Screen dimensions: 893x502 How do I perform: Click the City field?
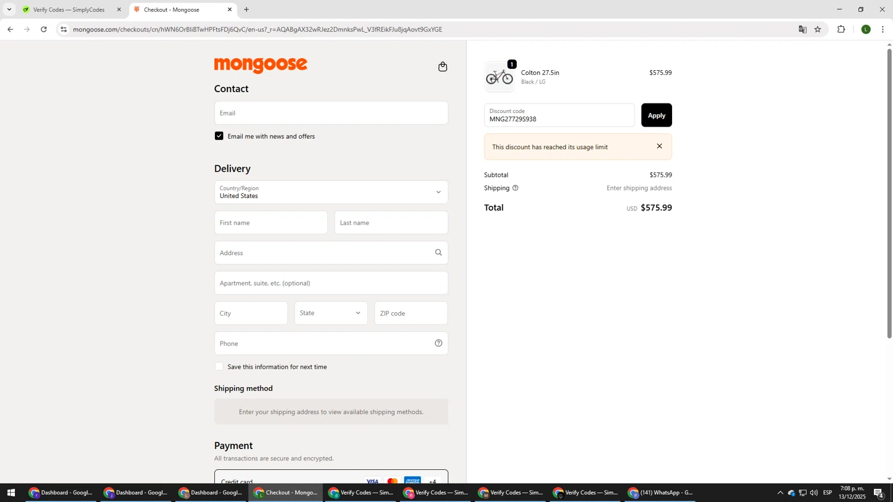[x=251, y=313]
